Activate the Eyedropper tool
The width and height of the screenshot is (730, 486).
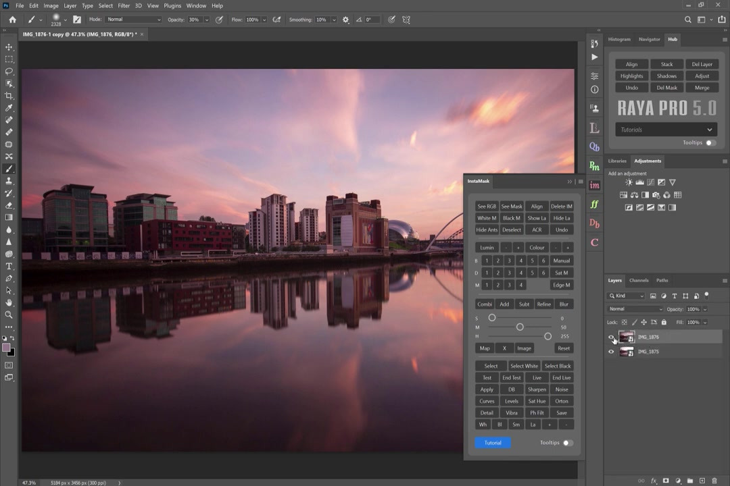(x=9, y=108)
